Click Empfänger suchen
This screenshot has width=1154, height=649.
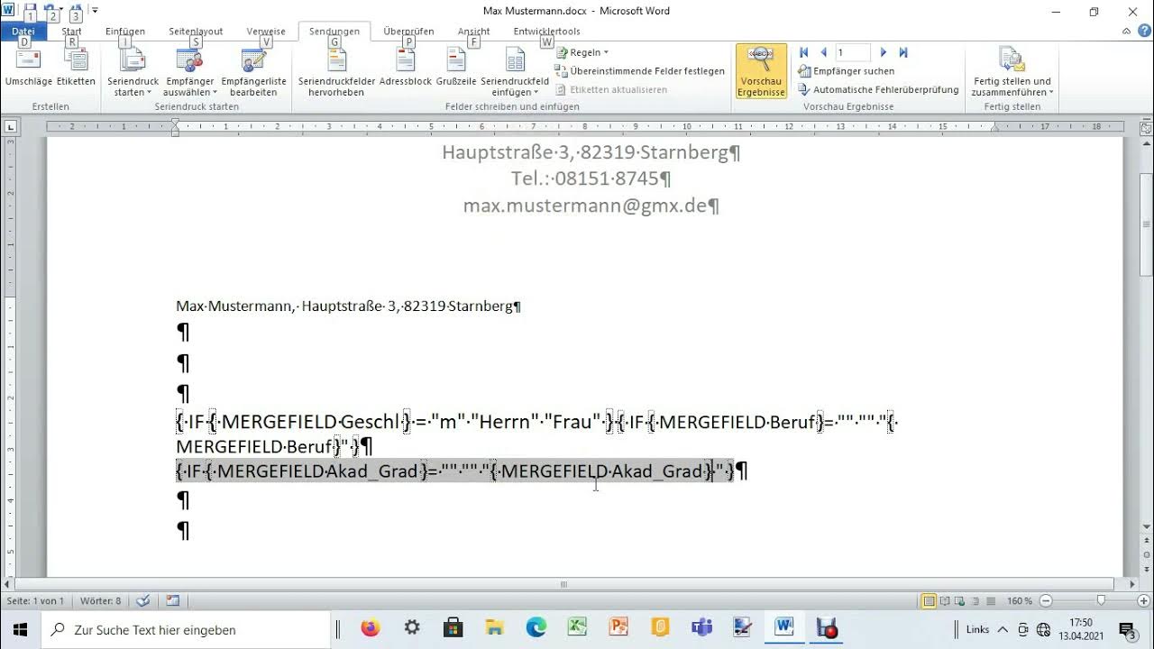(847, 71)
